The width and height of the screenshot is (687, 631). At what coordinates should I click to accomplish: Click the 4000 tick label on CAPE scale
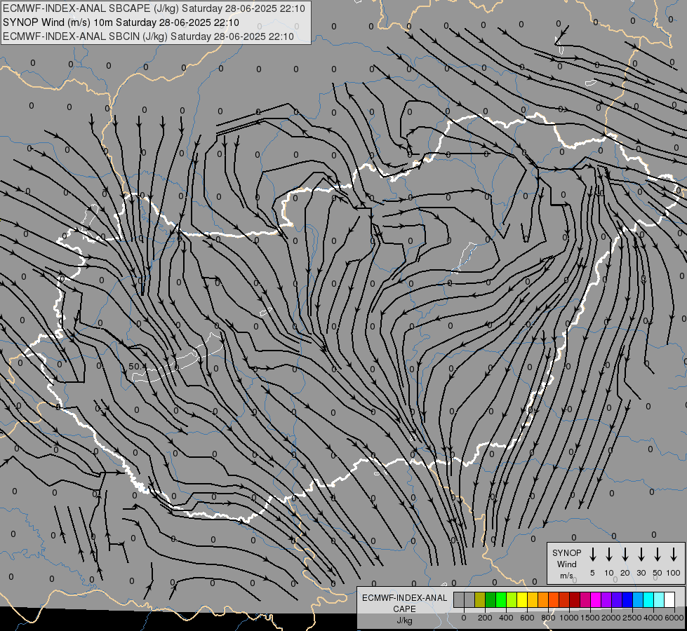pyautogui.click(x=653, y=618)
